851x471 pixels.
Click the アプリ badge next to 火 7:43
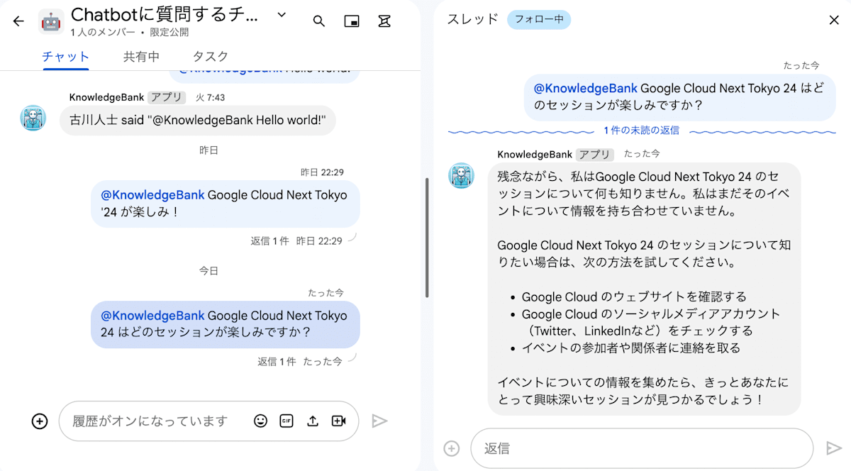tap(167, 97)
